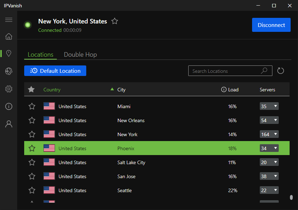
Task: Open Seattle servers dropdown showing 22
Action: click(x=269, y=190)
